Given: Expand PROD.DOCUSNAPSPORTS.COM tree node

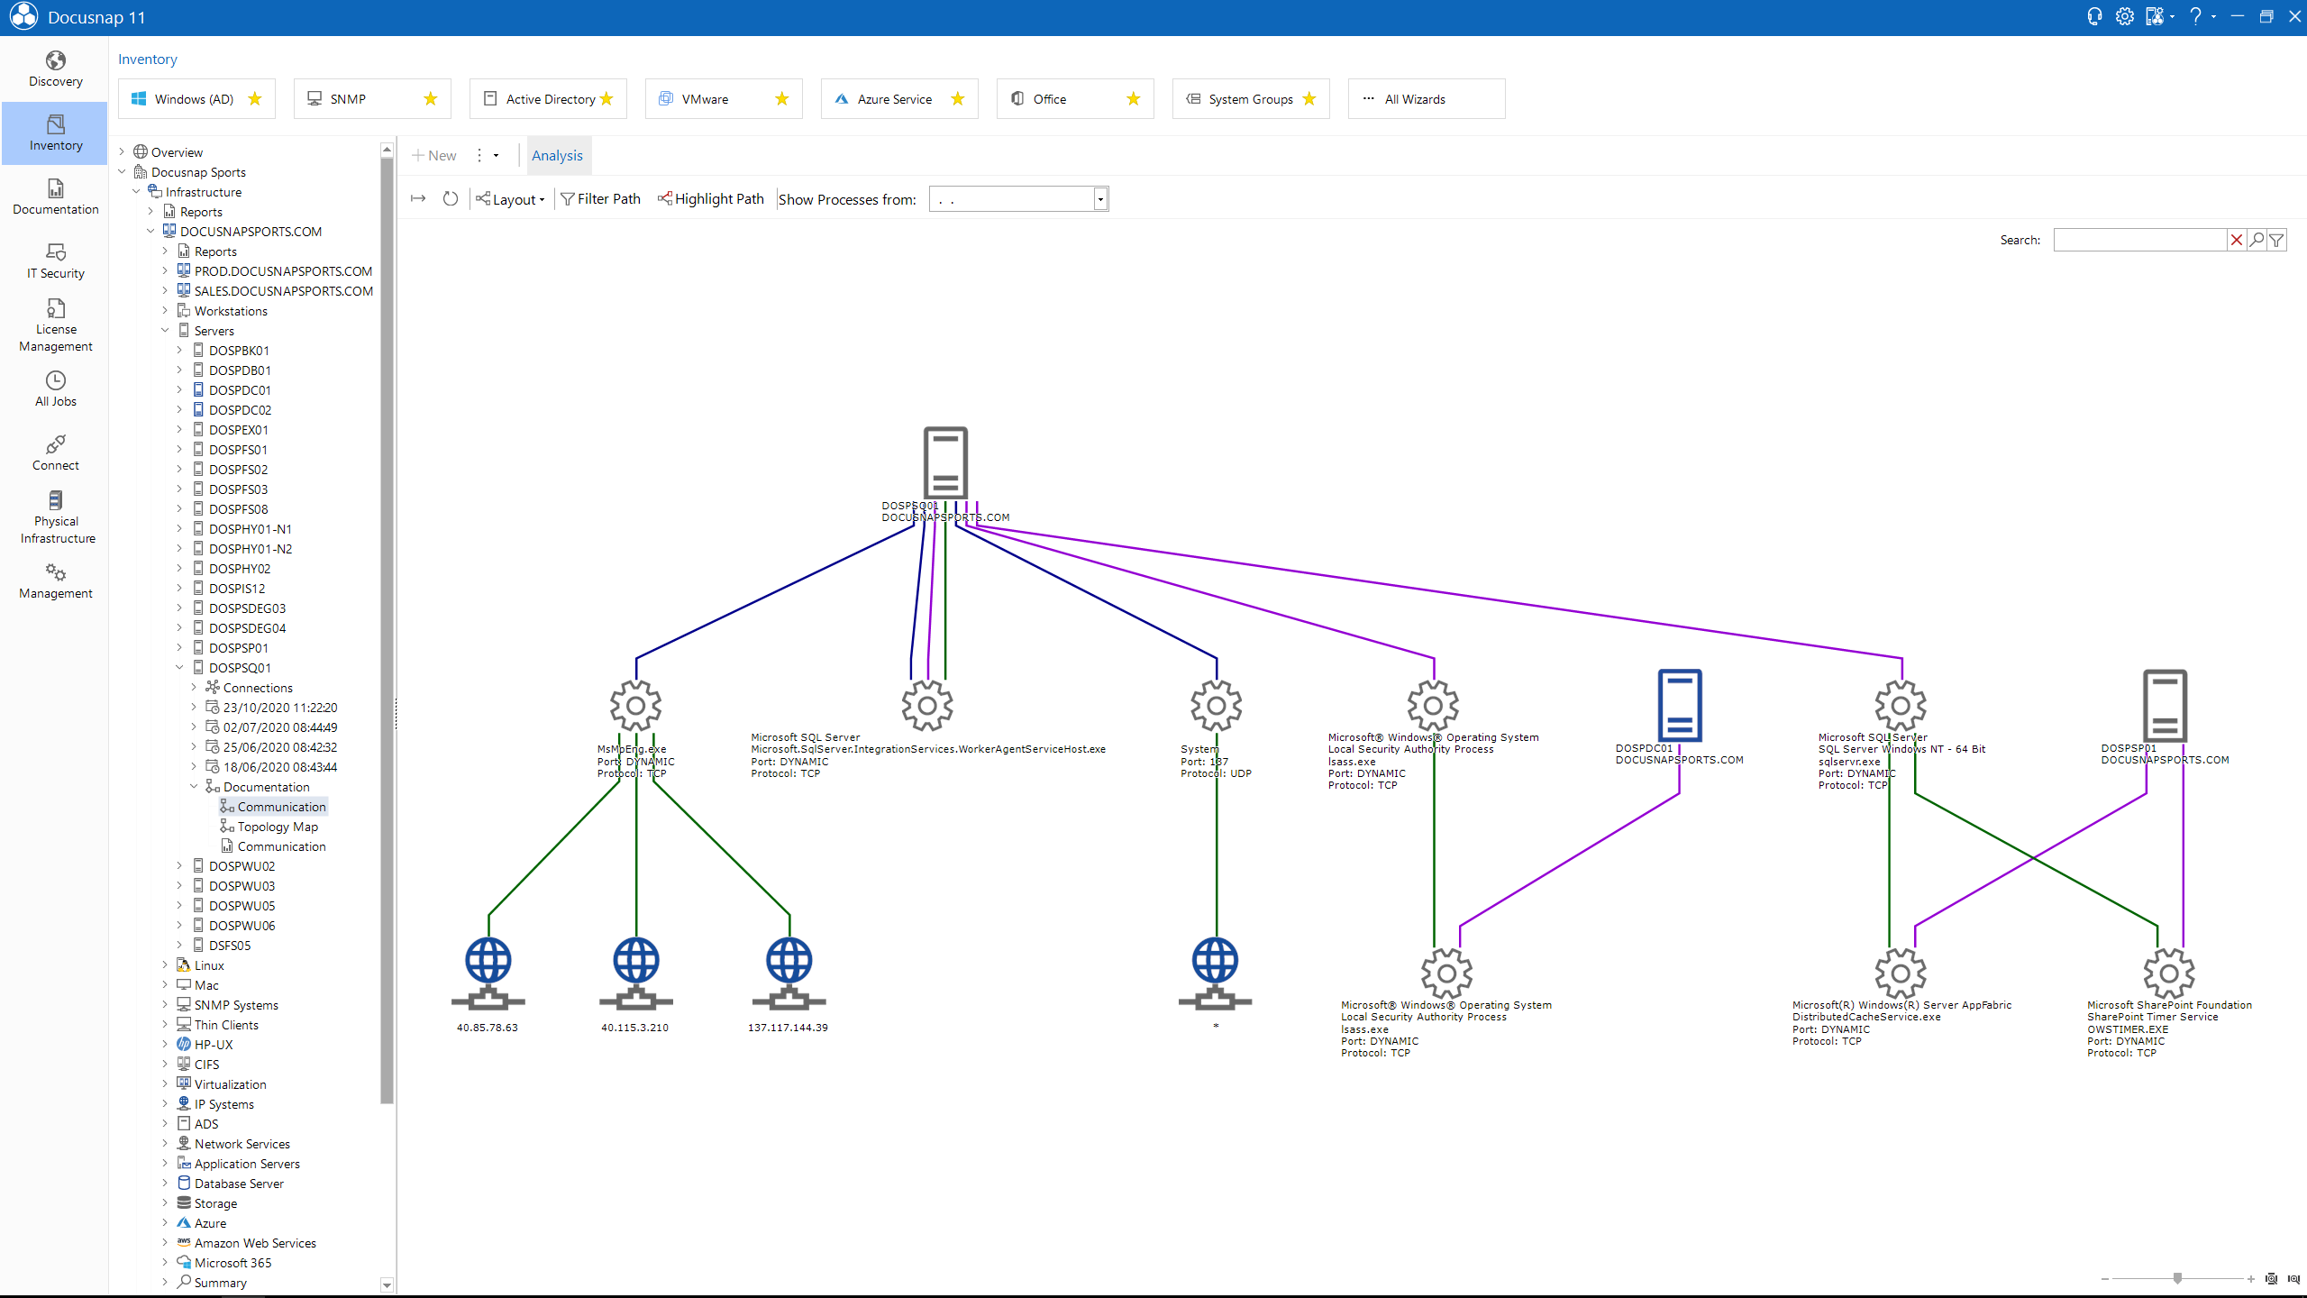Looking at the screenshot, I should pyautogui.click(x=165, y=270).
